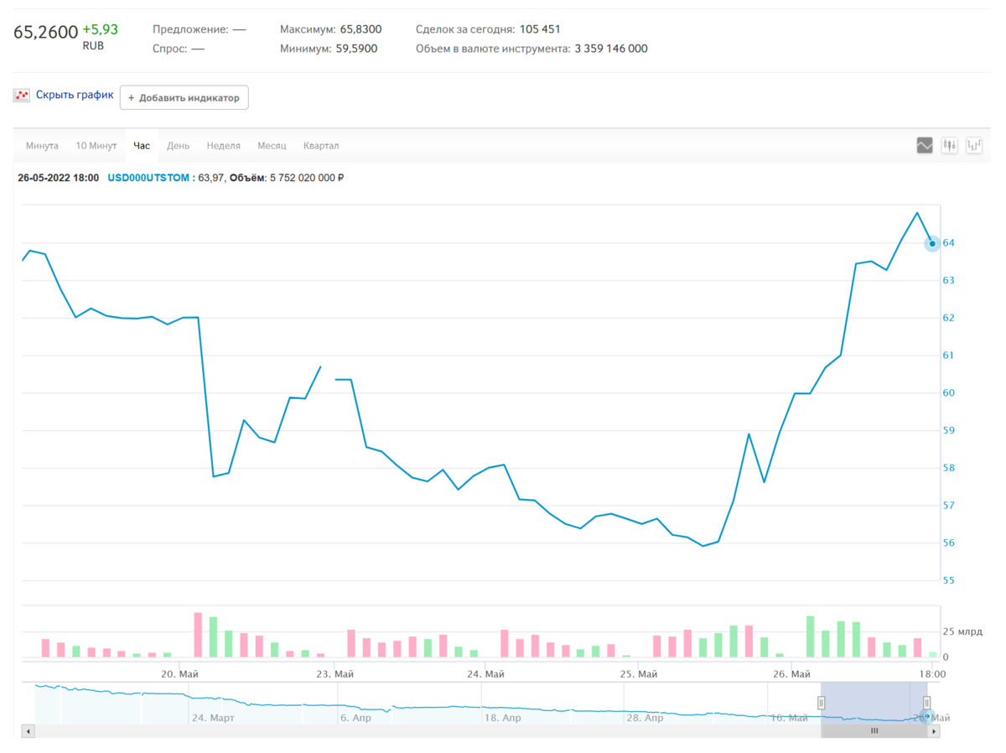Click the price change +5,93
The image size is (1006, 753).
click(100, 29)
